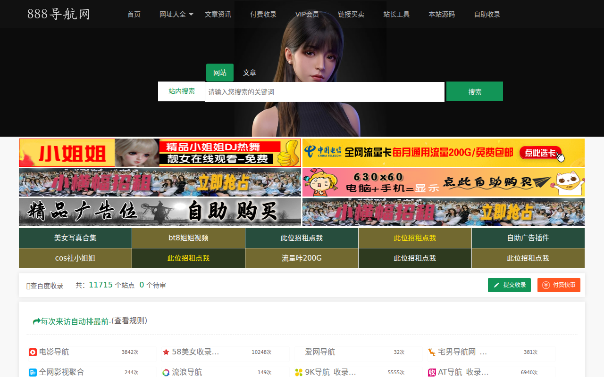Open the 站内搜索 category selector

point(182,91)
